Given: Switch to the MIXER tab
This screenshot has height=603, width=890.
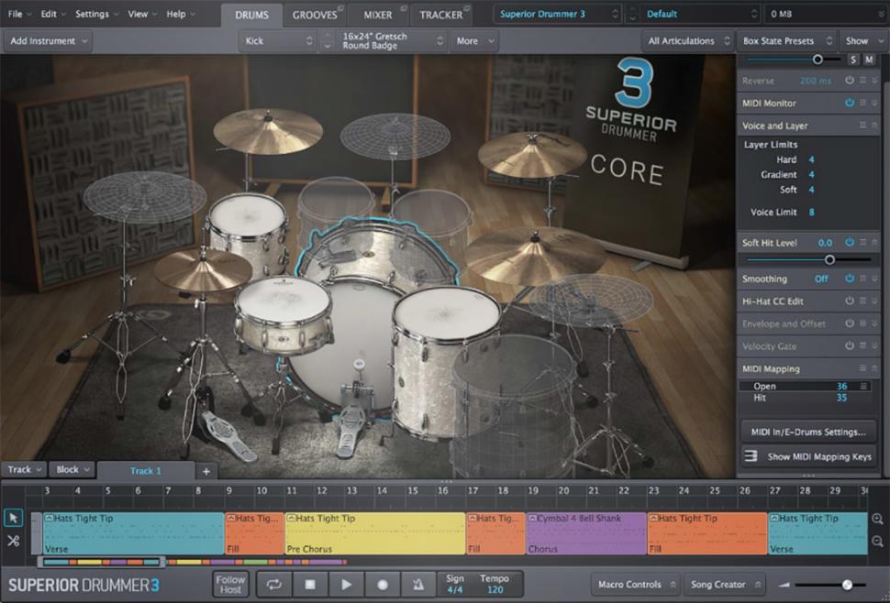Looking at the screenshot, I should [377, 14].
